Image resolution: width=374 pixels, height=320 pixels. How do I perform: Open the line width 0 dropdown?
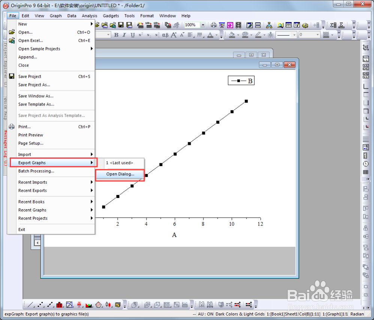tap(317, 35)
